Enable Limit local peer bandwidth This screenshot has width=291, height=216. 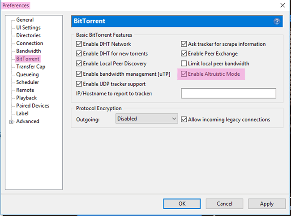pyautogui.click(x=184, y=64)
